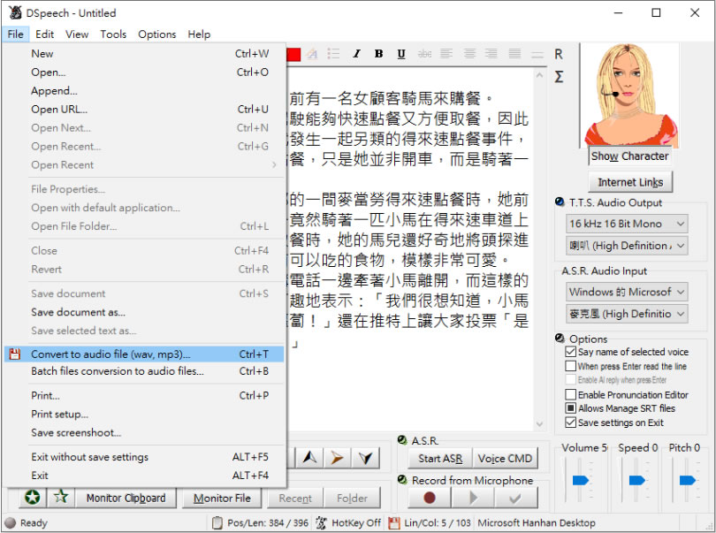Screen dimensions: 716x533
Task: Click the Sigma icon
Action: coord(559,77)
